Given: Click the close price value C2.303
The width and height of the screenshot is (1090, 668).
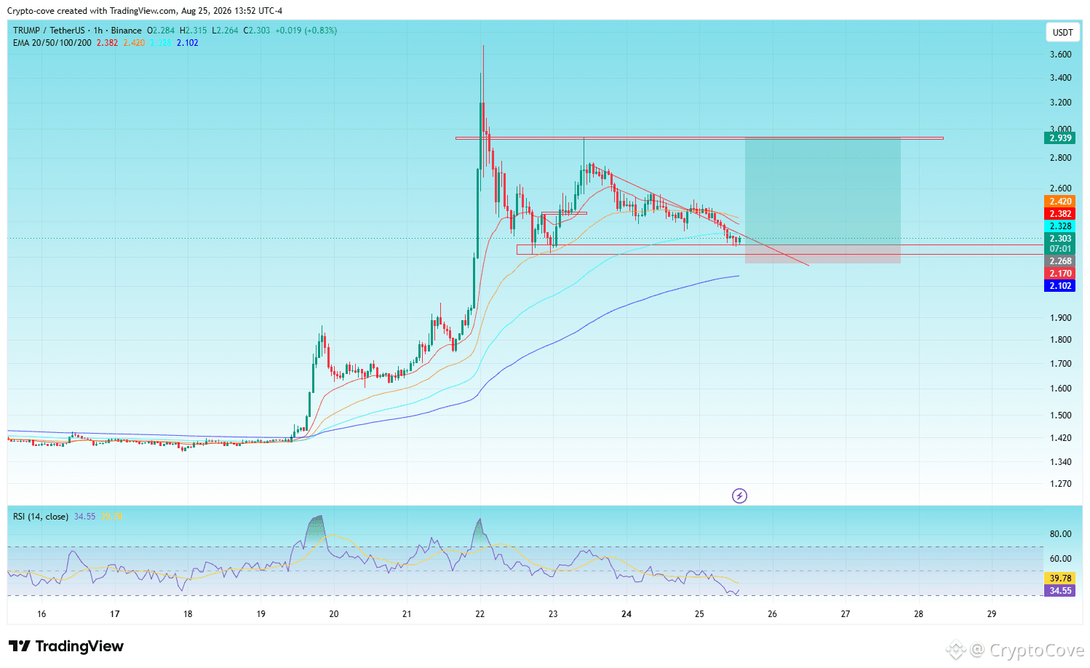Looking at the screenshot, I should (257, 31).
